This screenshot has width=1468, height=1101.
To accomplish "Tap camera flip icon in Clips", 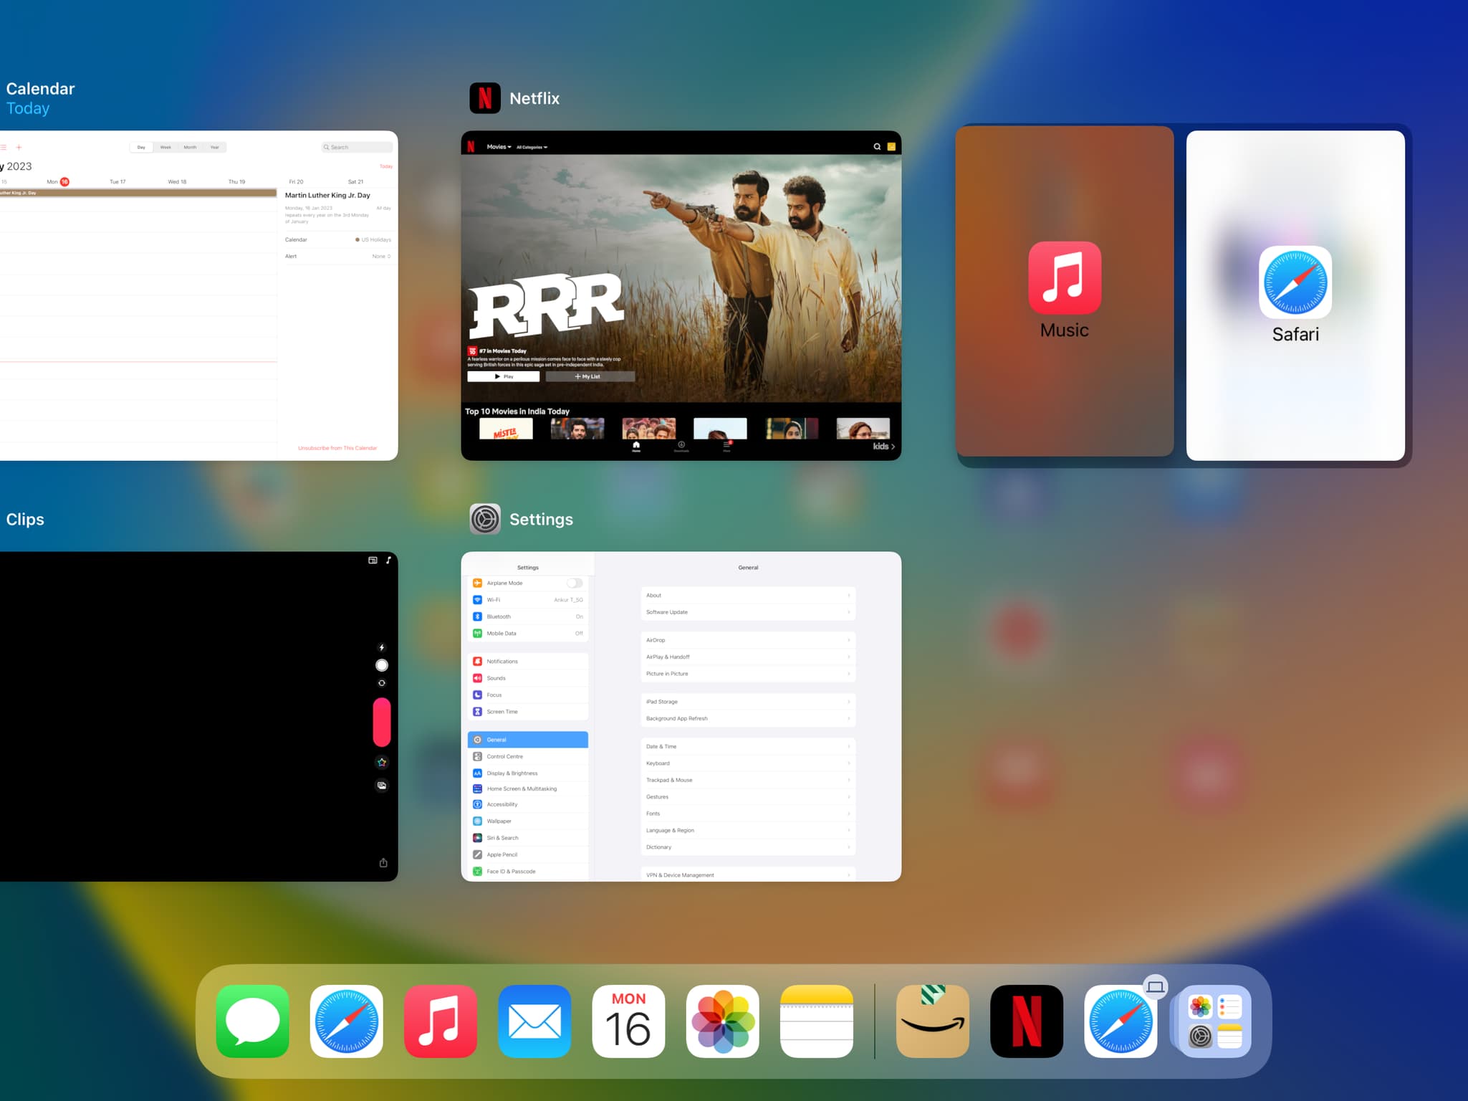I will pos(382,683).
